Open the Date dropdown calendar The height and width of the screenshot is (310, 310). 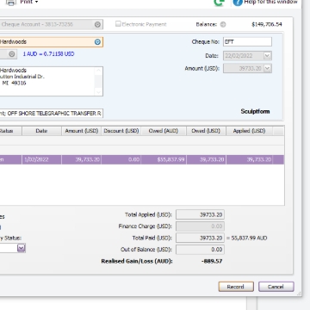pyautogui.click(x=267, y=56)
